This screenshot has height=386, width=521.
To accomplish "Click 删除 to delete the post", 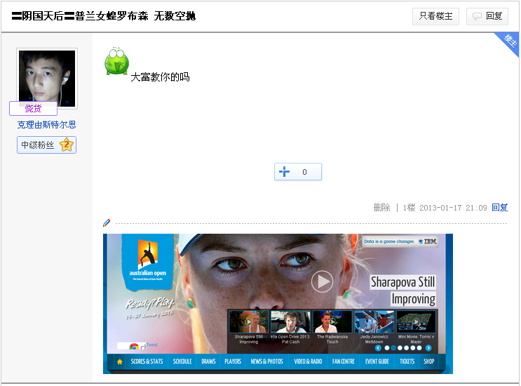I will pos(381,208).
